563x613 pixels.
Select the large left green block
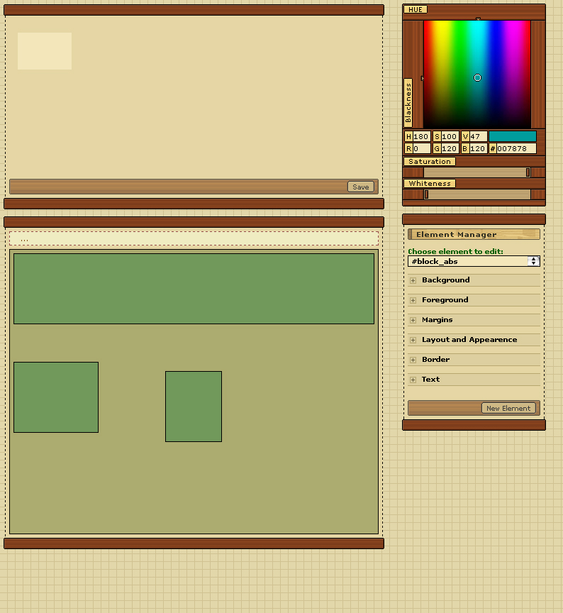pos(56,397)
